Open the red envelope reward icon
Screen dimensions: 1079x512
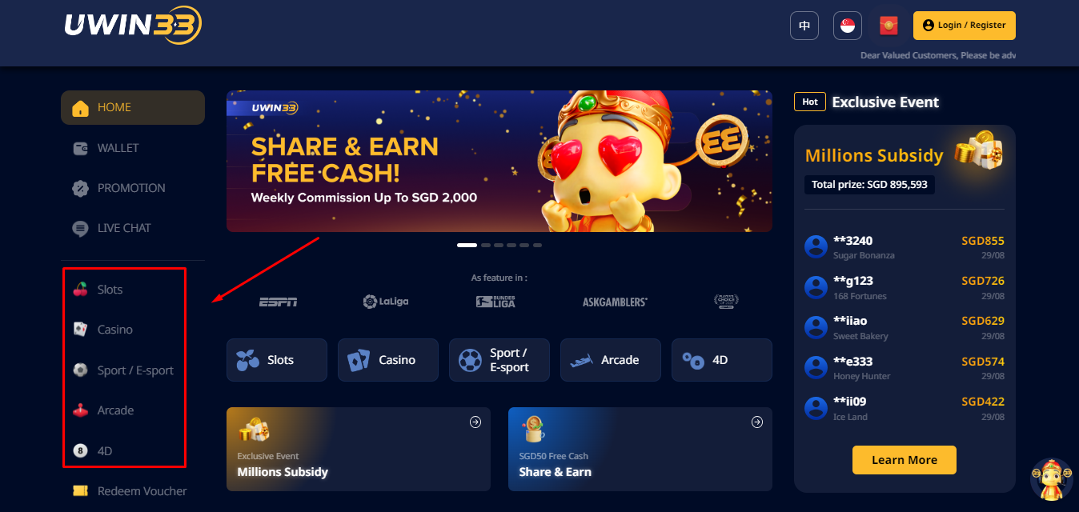(x=888, y=26)
